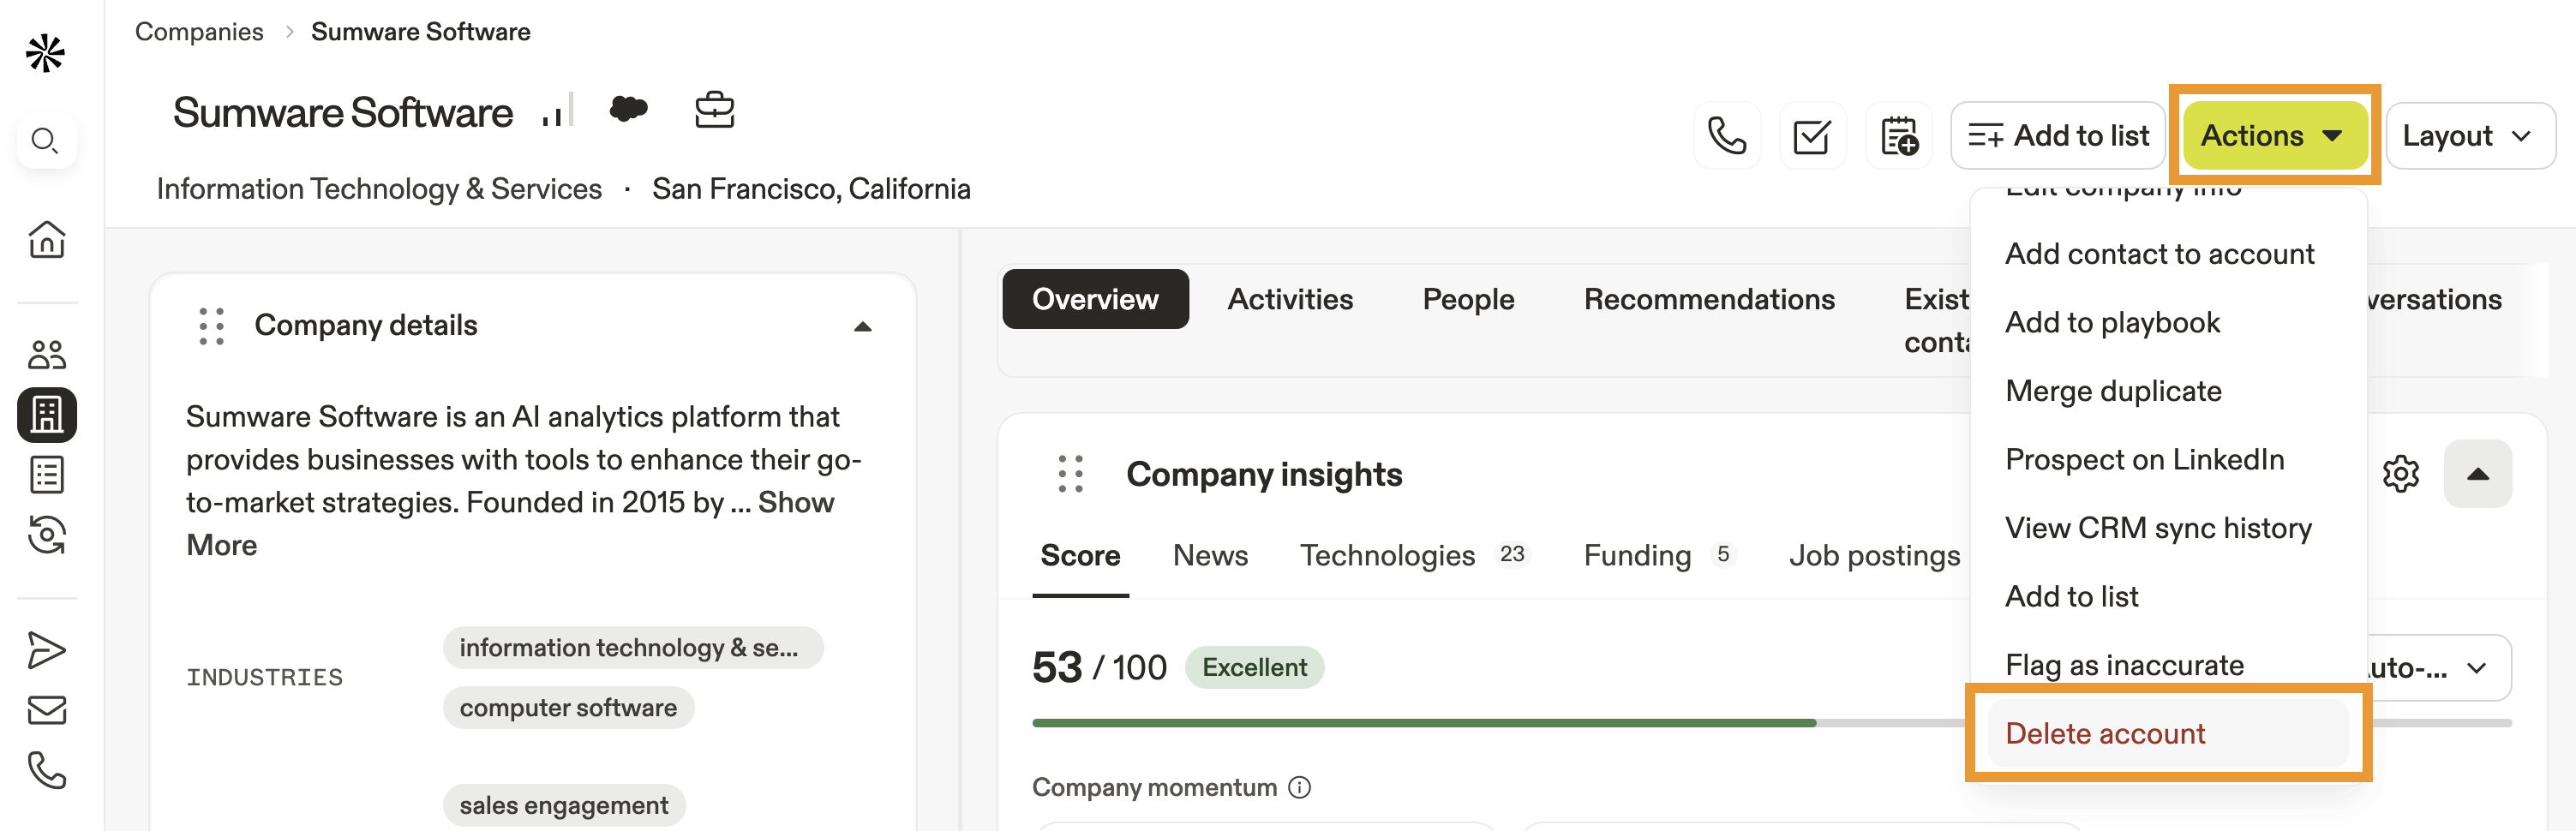Choose Merge duplicate menu option
The width and height of the screenshot is (2576, 831).
tap(2113, 391)
